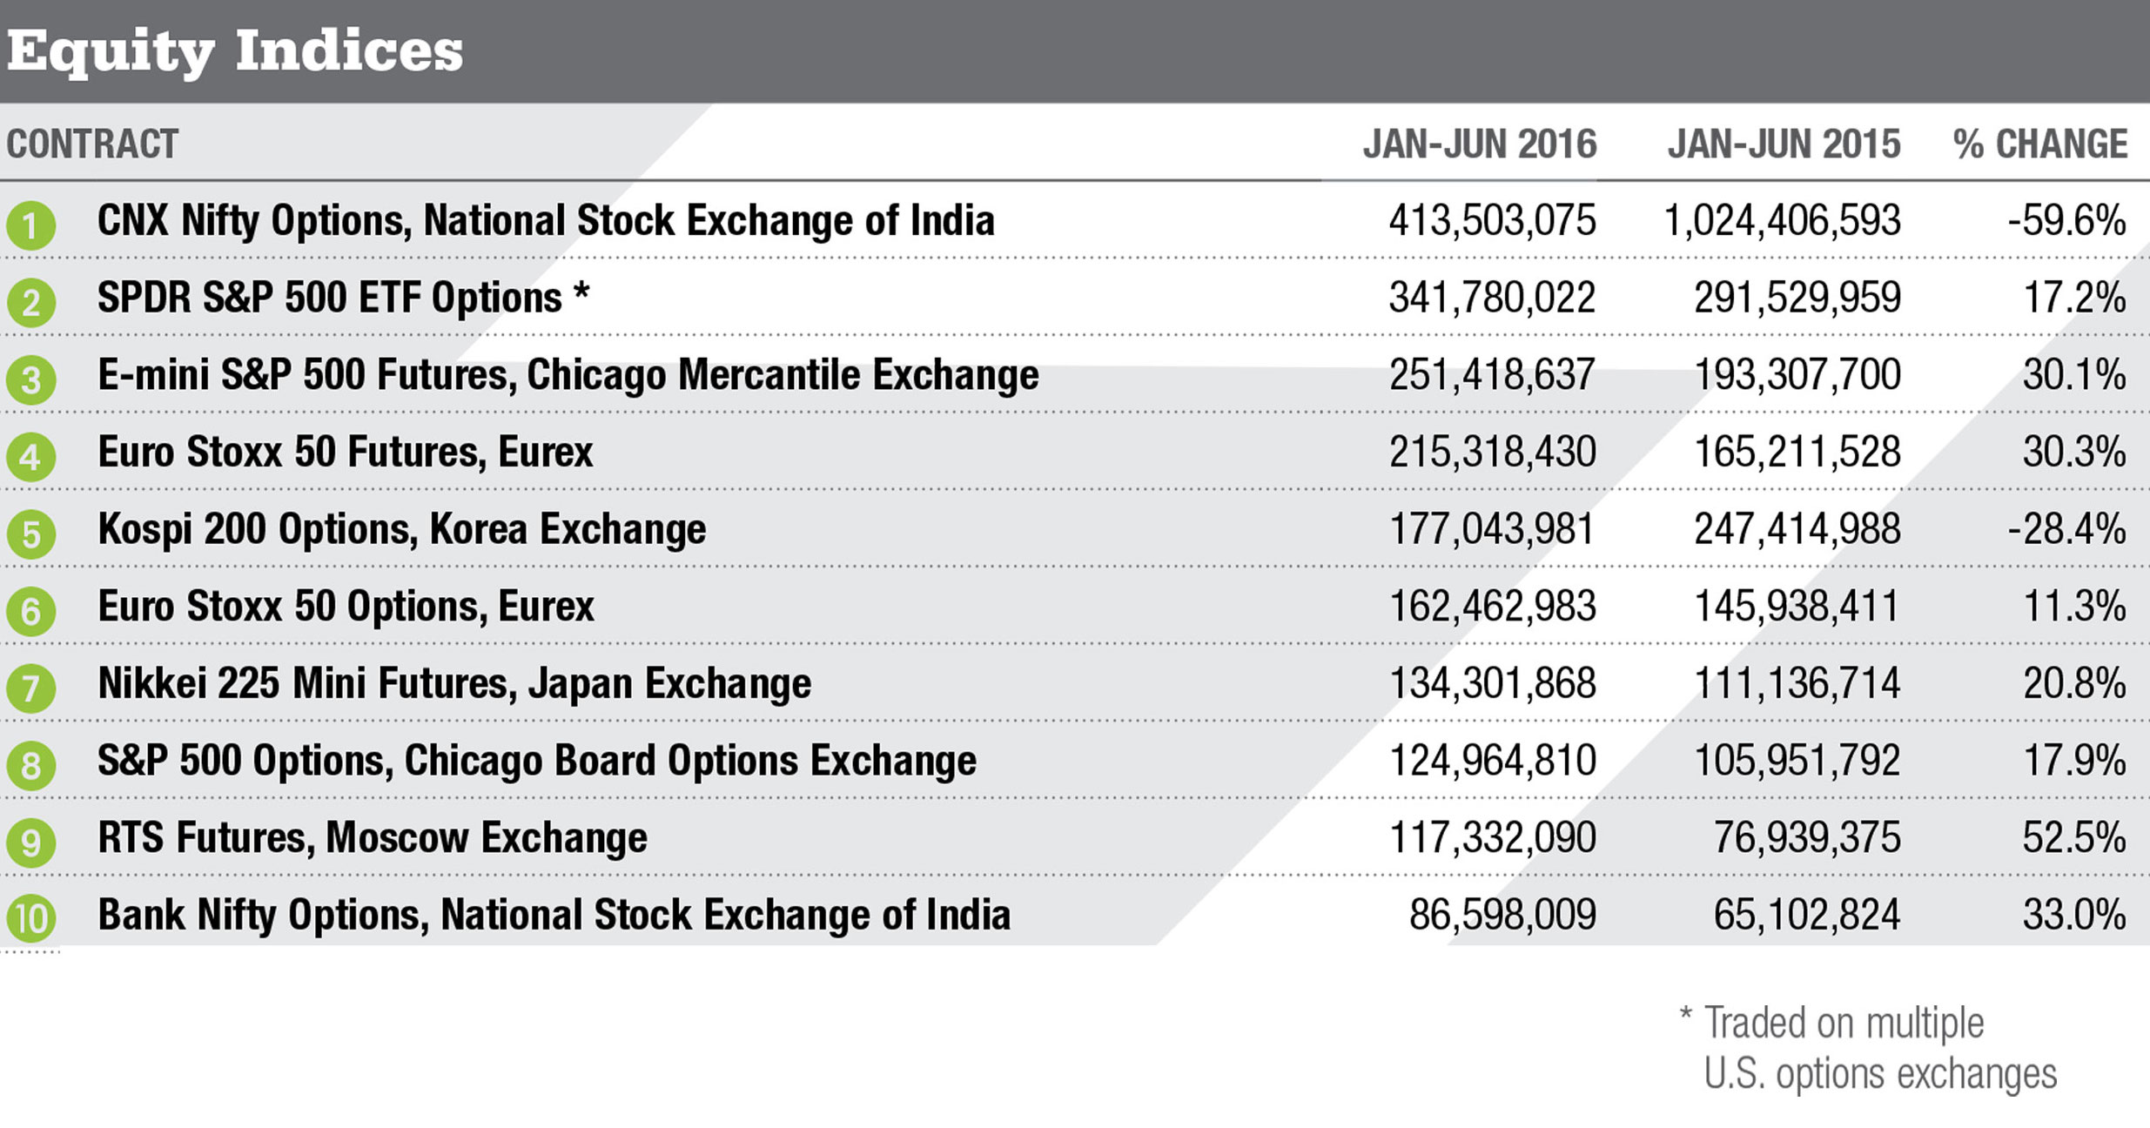Click the JAN-JUN 2015 column header
The width and height of the screenshot is (2150, 1128).
pyautogui.click(x=1784, y=144)
